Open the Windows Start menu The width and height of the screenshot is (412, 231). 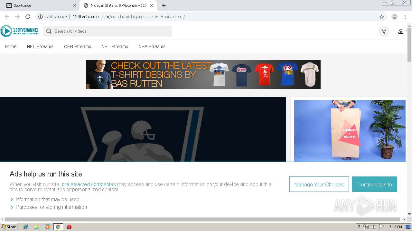click(9, 227)
